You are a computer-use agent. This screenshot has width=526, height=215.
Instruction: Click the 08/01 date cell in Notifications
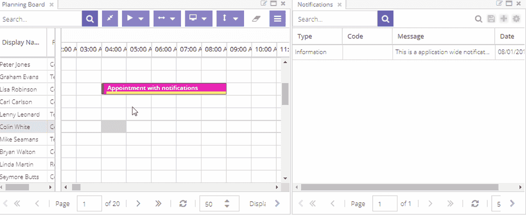pyautogui.click(x=510, y=53)
